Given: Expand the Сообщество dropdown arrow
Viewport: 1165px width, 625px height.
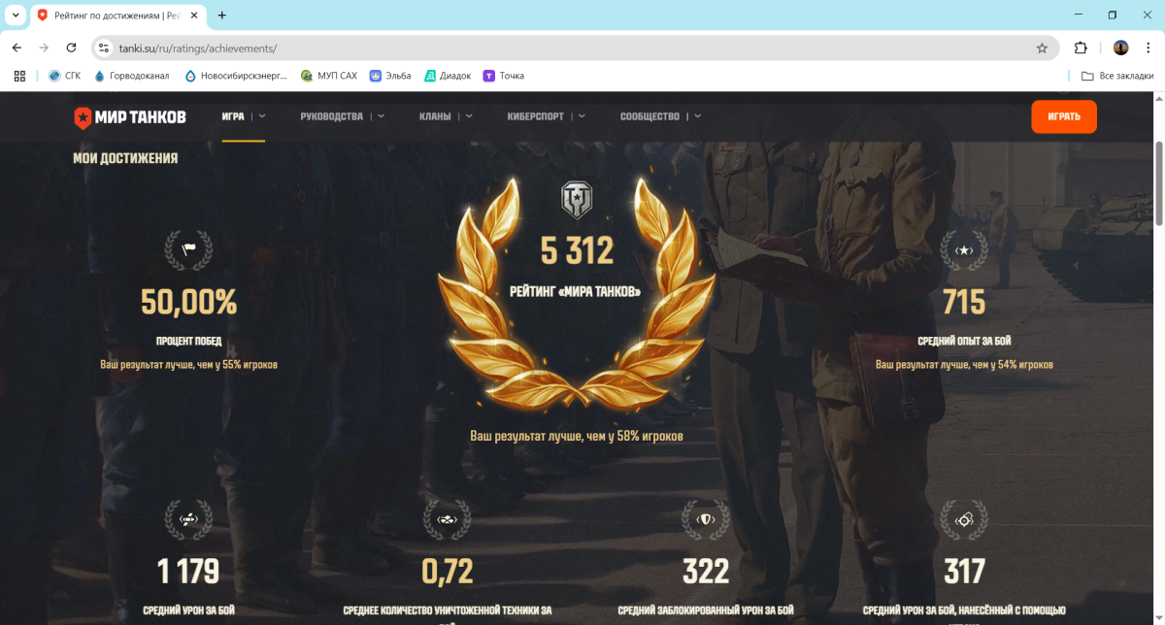Looking at the screenshot, I should [x=697, y=116].
